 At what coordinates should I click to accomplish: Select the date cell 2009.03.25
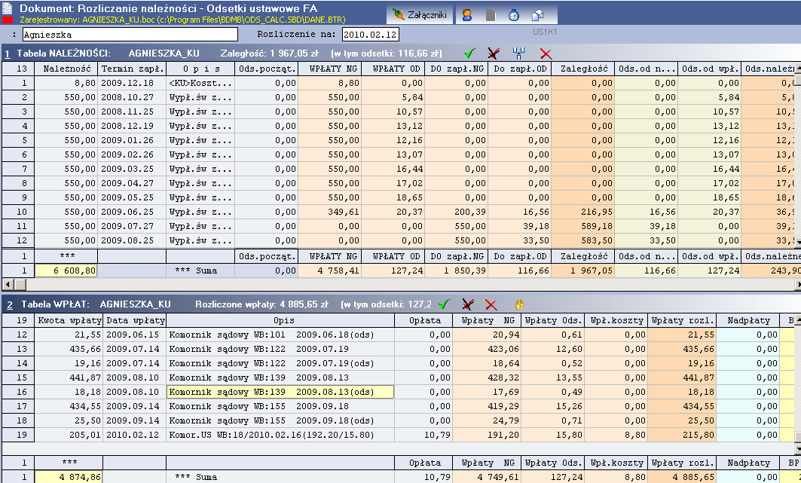133,169
